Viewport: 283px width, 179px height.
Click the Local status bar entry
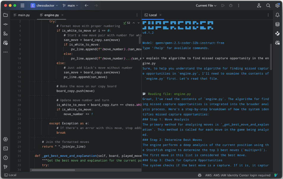click(x=10, y=175)
